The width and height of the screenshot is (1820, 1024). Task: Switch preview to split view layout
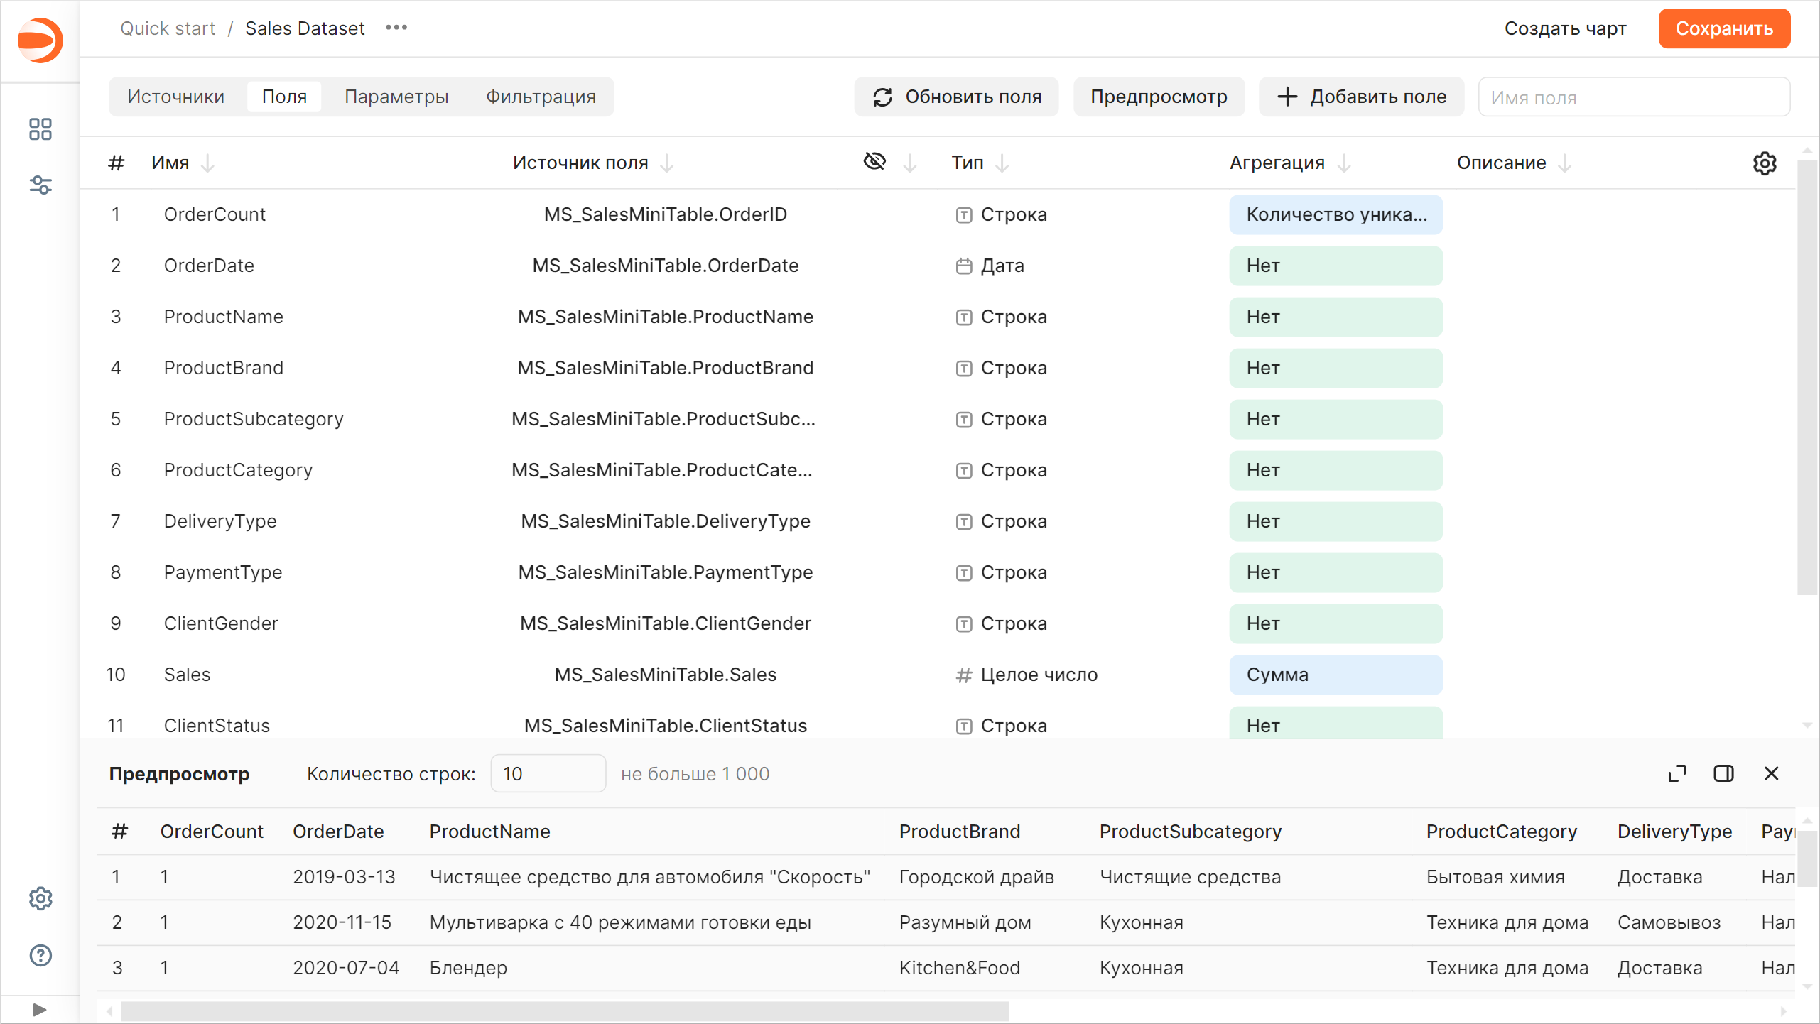1723,773
